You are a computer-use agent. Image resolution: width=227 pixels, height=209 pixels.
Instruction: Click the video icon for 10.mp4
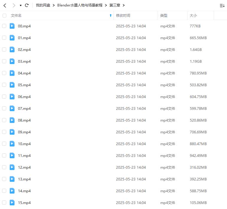pos(12,144)
